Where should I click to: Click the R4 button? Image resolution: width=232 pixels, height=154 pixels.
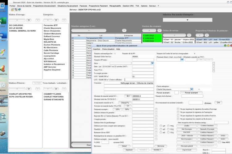click(128, 96)
